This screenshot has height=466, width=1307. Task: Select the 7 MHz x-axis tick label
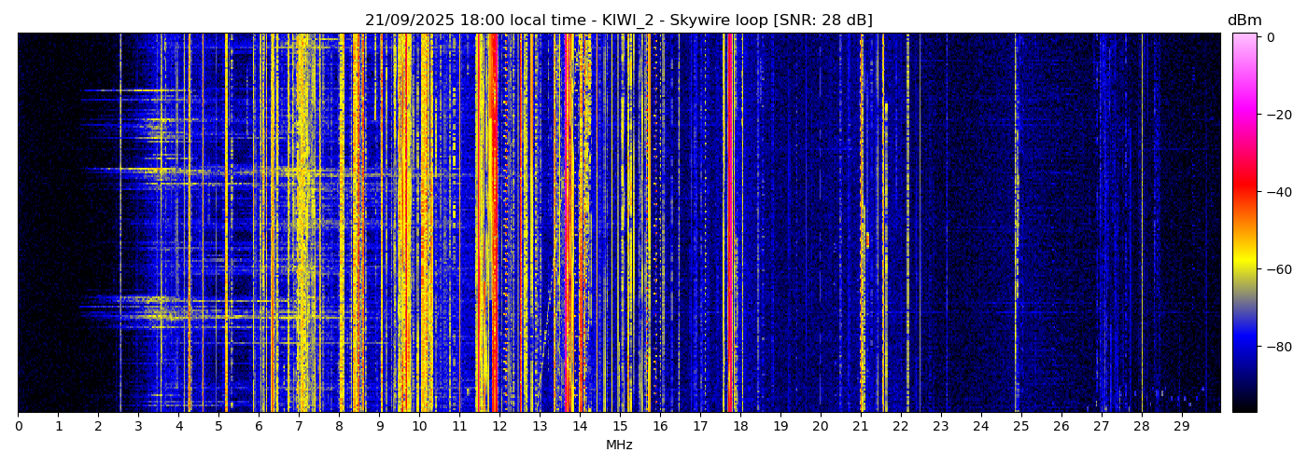[299, 426]
